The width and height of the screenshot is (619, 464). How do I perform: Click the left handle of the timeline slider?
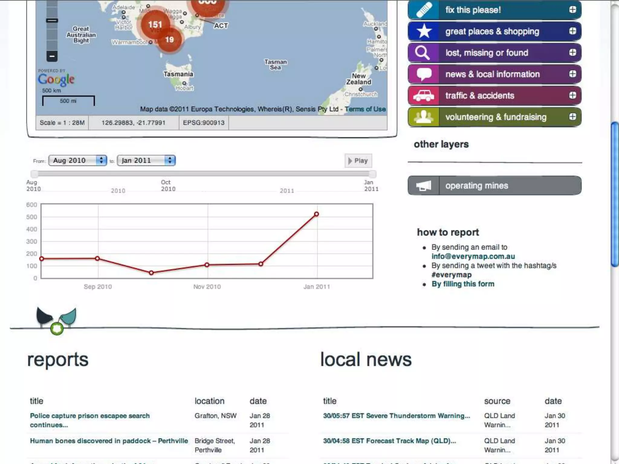point(34,174)
